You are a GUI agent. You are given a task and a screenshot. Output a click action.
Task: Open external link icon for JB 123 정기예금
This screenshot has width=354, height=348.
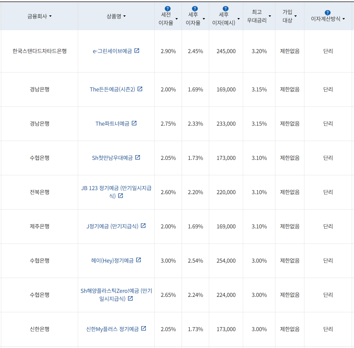click(120, 196)
